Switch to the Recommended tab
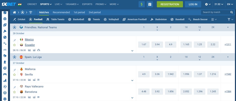Screen dimensions: 236x101 [61, 13]
